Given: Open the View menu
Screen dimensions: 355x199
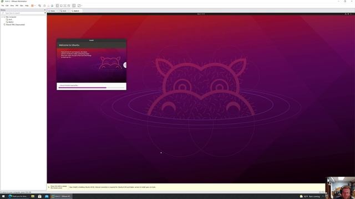Looking at the screenshot, I should tap(12, 6).
